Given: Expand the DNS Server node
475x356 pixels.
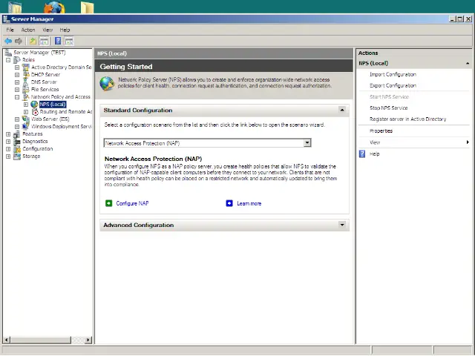Looking at the screenshot, I should click(17, 82).
